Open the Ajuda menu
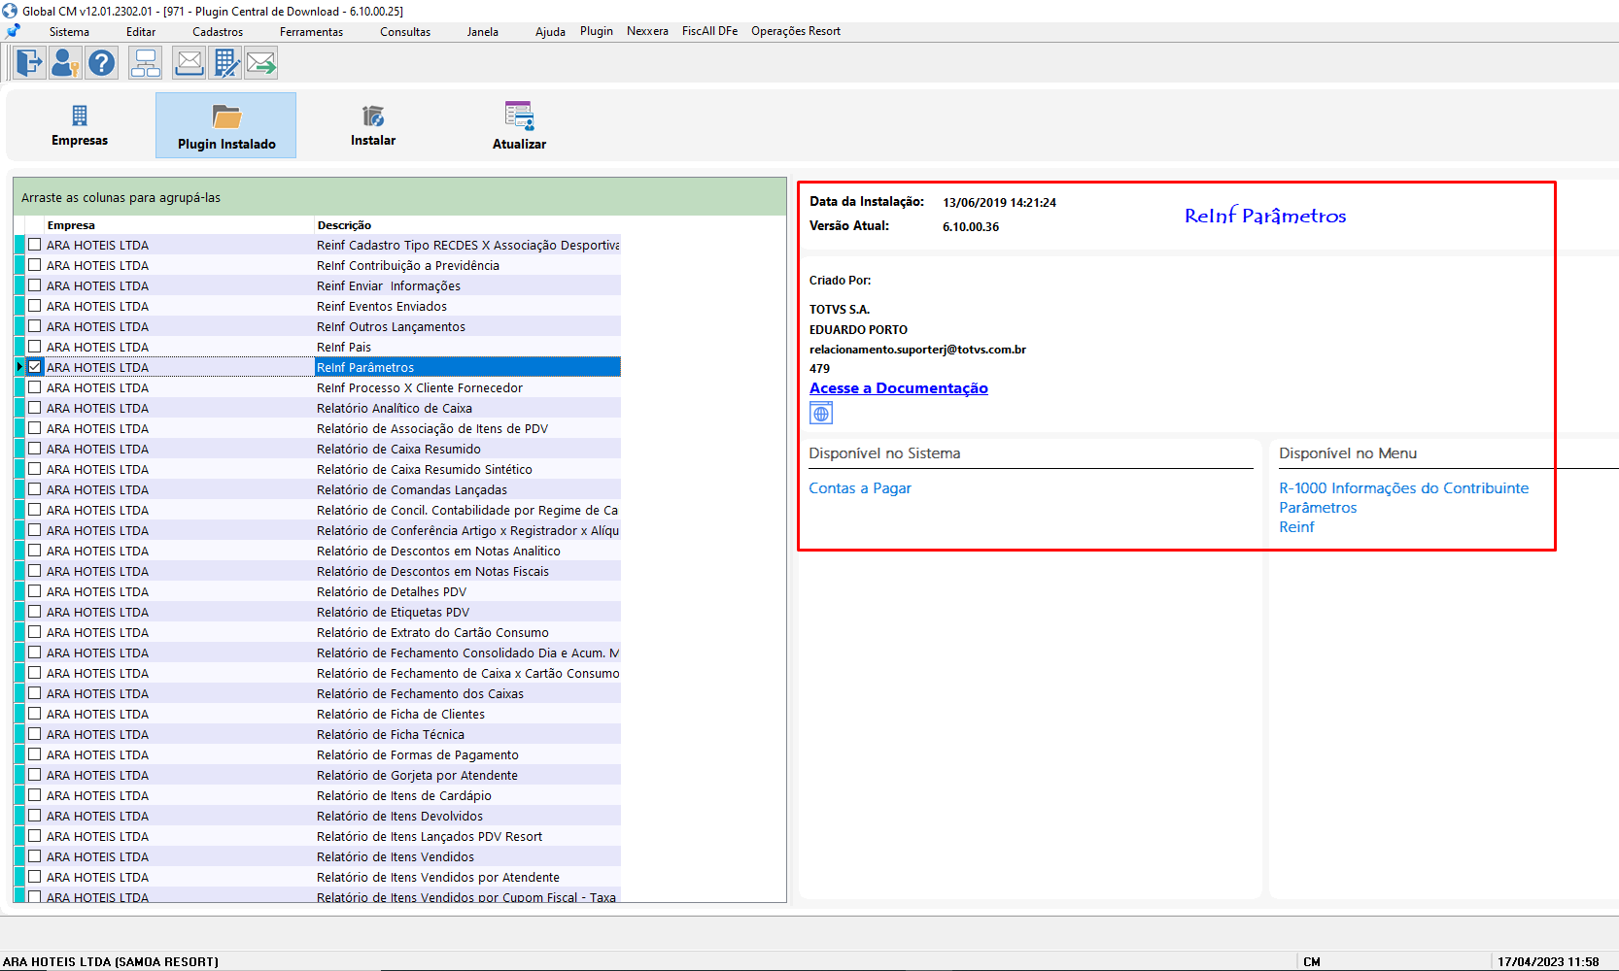 tap(550, 32)
